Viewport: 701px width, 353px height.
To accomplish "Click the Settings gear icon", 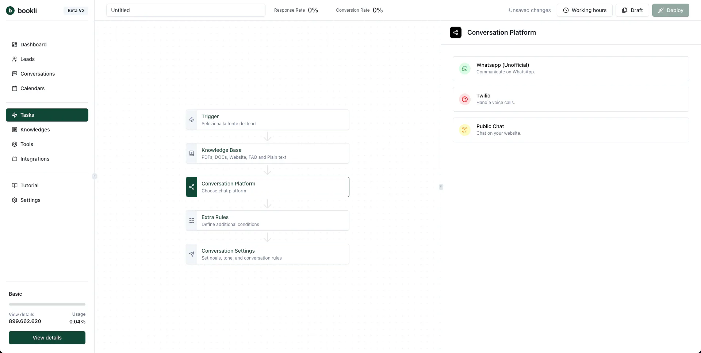I will pyautogui.click(x=15, y=200).
